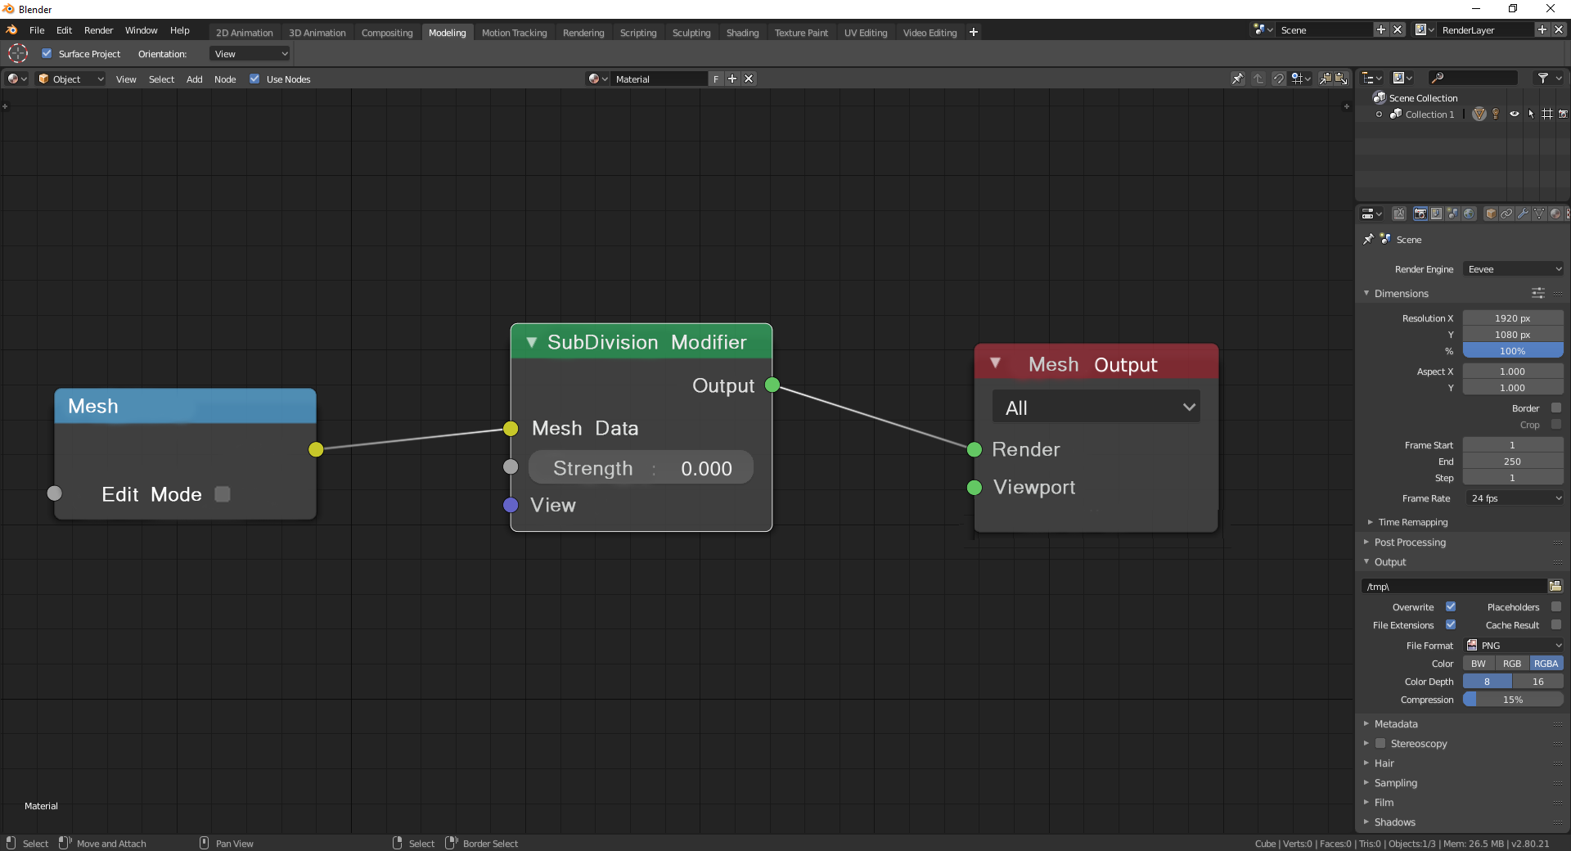Image resolution: width=1571 pixels, height=851 pixels.
Task: Paste nodes from clipboard icon
Action: [x=1341, y=79]
